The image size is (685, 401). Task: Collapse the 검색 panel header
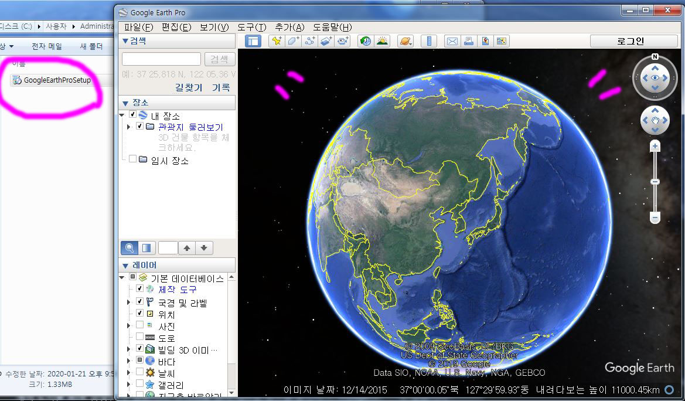coord(177,41)
